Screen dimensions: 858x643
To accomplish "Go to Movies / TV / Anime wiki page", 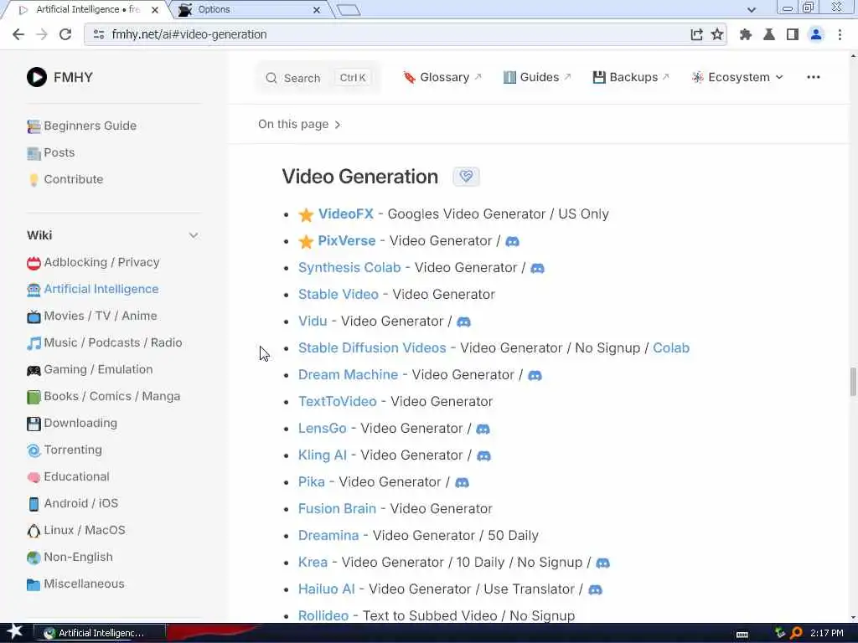I will (92, 316).
